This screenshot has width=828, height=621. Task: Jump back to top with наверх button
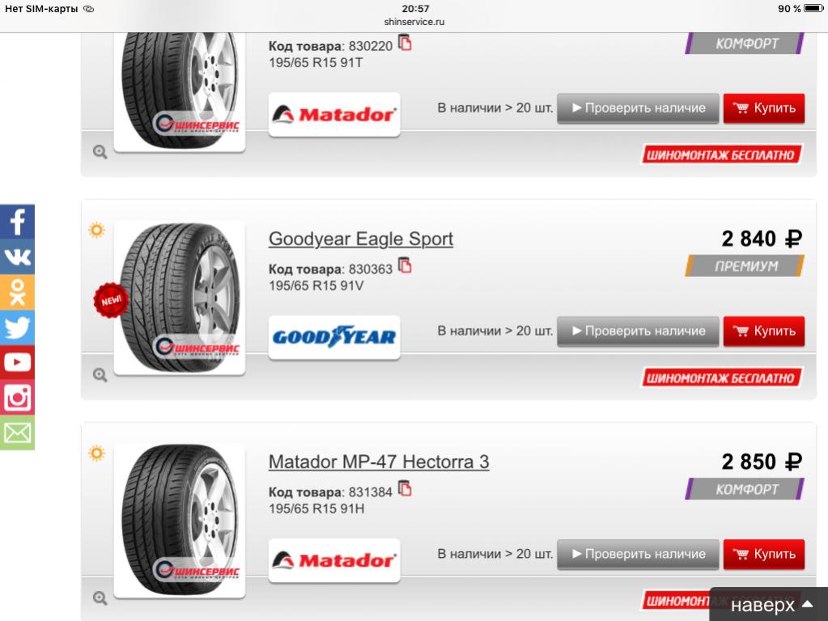tap(769, 604)
